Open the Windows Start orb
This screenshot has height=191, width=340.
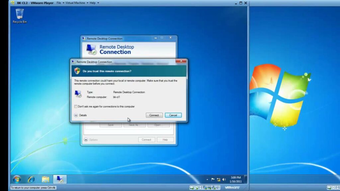pyautogui.click(x=16, y=179)
